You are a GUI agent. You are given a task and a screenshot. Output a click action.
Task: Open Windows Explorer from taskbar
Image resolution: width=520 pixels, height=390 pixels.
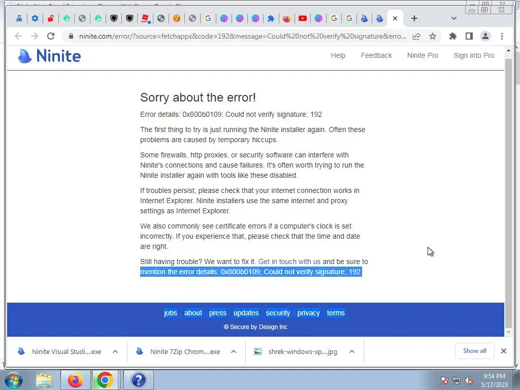click(x=45, y=380)
